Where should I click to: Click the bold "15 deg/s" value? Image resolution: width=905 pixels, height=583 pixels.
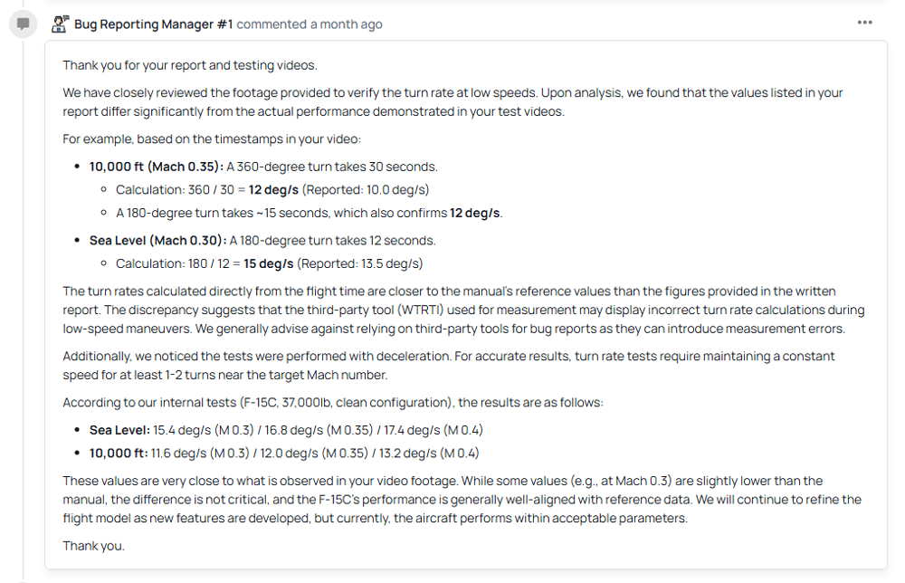(x=268, y=264)
